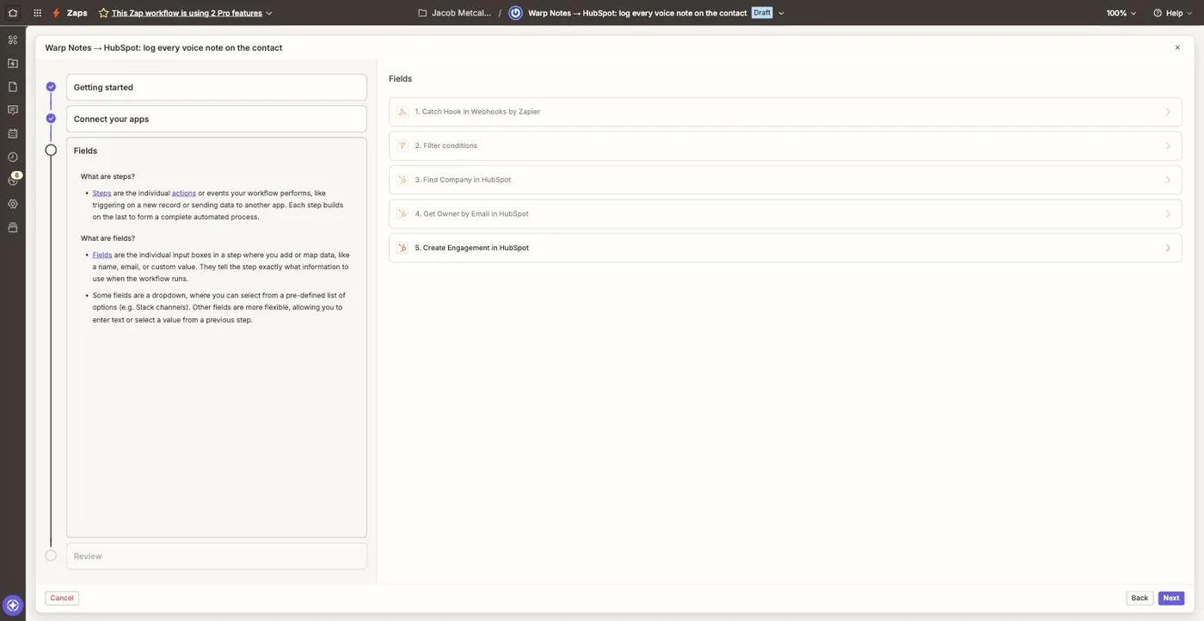
Task: Click the open circle marker for Fields
Action: coord(51,151)
